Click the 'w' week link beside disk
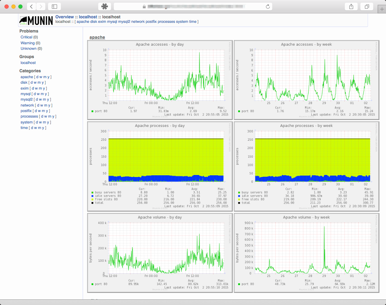 tap(35, 82)
